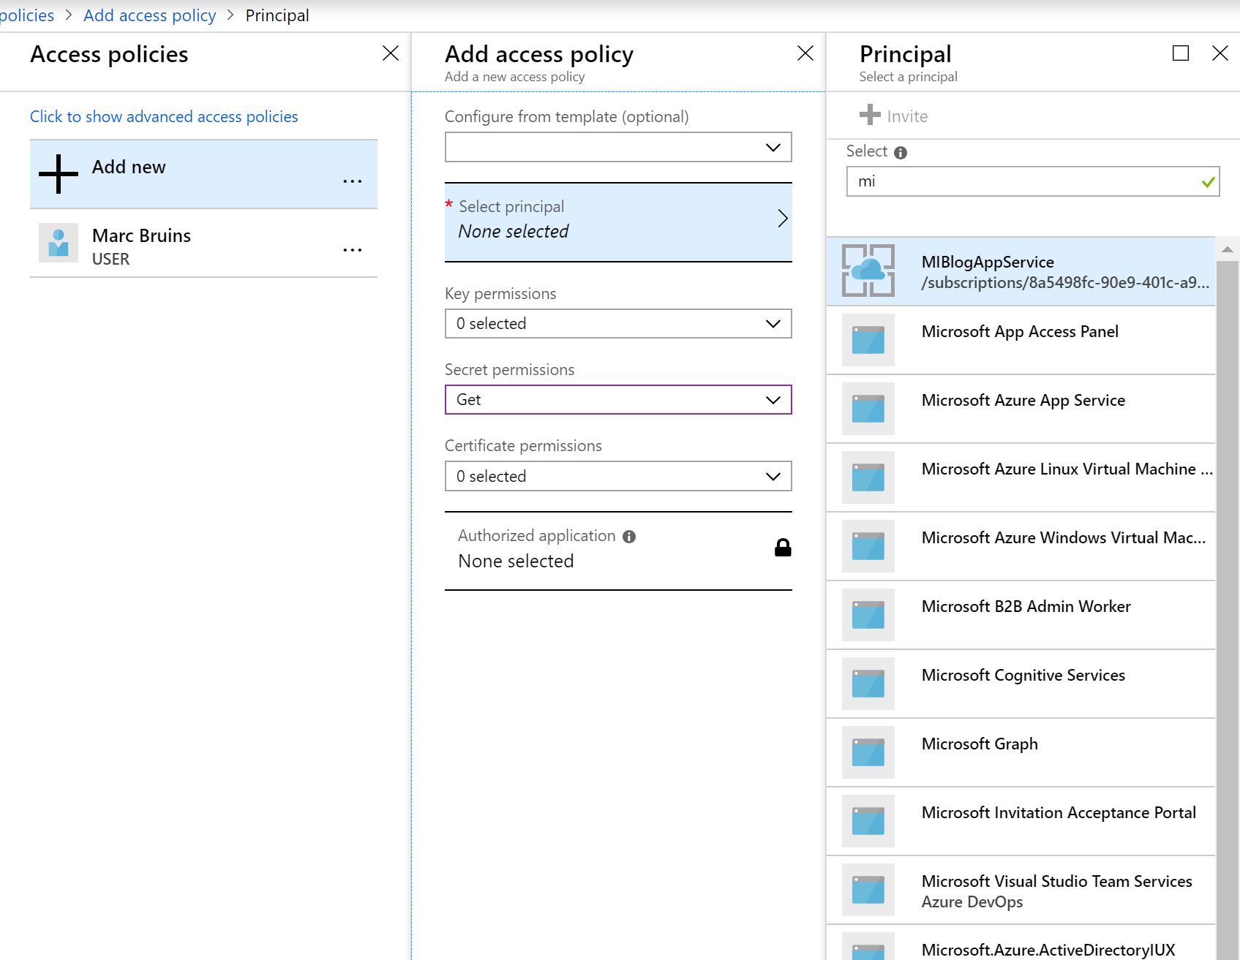Click the Marc Bruins user avatar icon
1240x960 pixels.
[x=59, y=243]
